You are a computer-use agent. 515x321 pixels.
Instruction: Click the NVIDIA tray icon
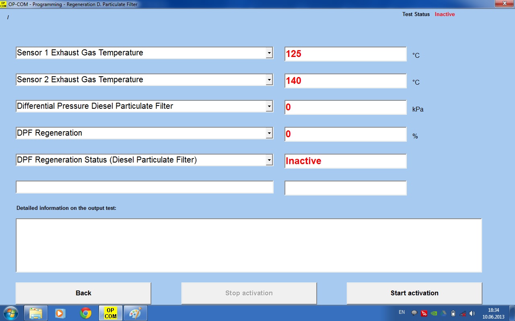pyautogui.click(x=434, y=313)
